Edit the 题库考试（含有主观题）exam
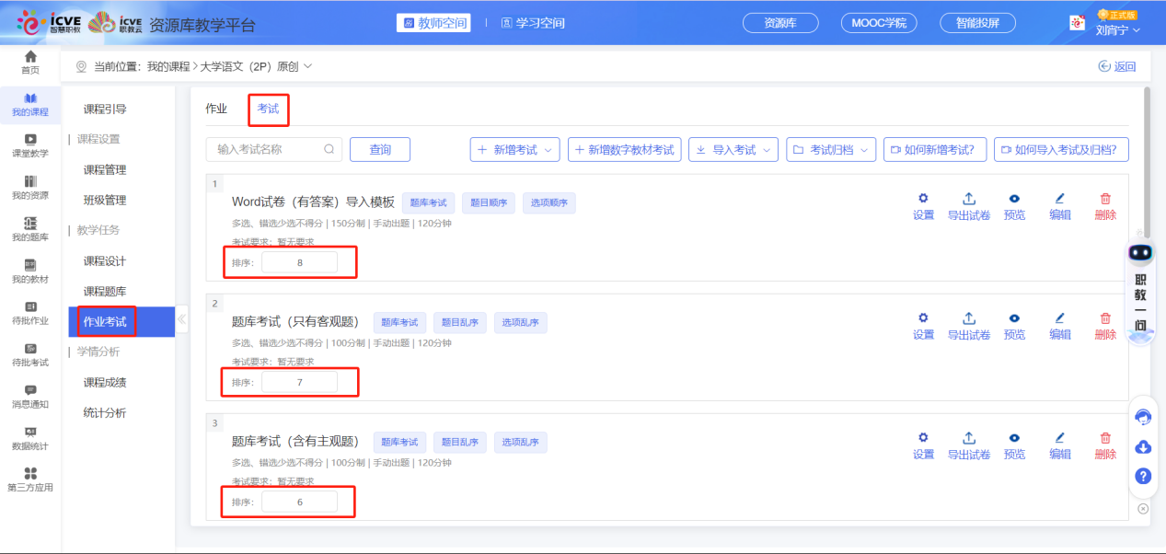1166x554 pixels. (x=1059, y=445)
